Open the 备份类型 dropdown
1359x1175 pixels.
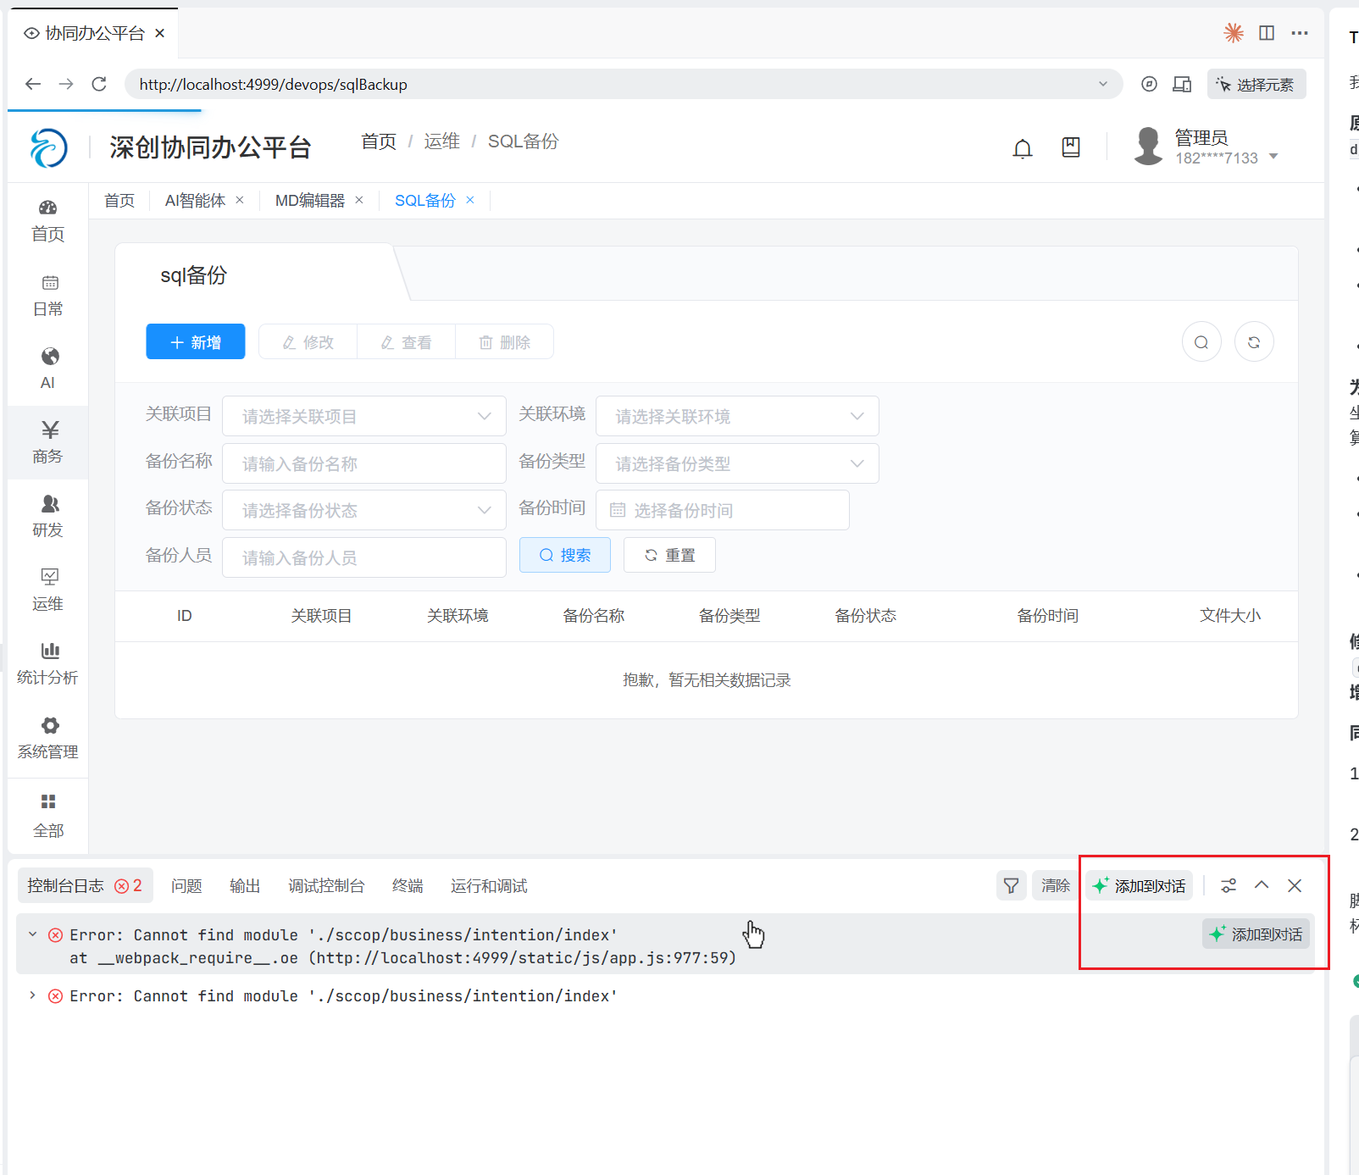pyautogui.click(x=736, y=463)
